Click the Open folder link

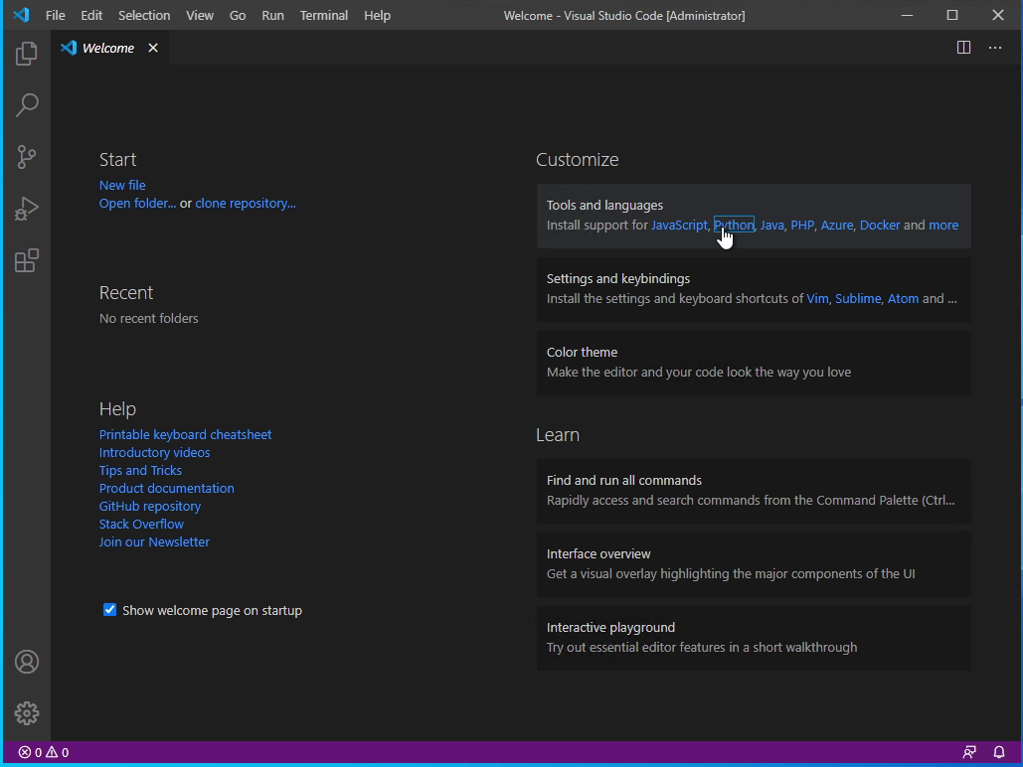tap(137, 204)
